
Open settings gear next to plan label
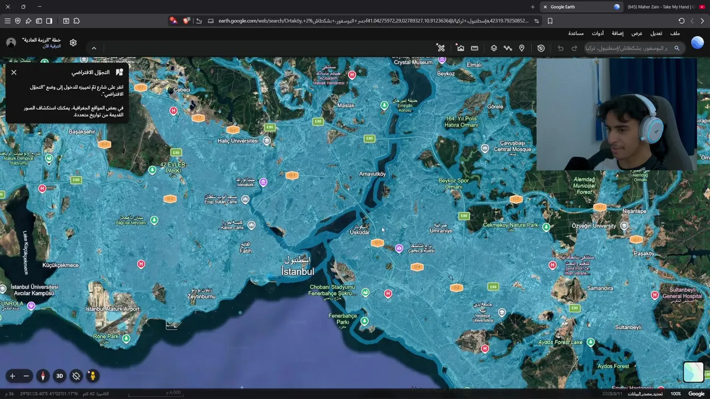coord(73,43)
